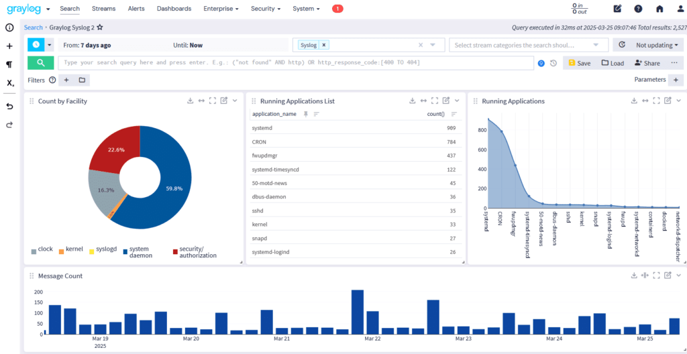
Task: Click the Share button
Action: point(647,63)
